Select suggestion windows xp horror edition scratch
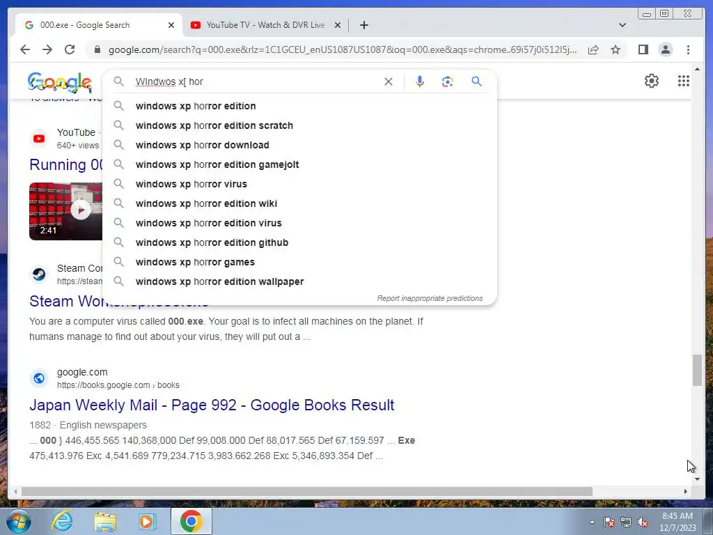713x535 pixels. [x=299, y=125]
